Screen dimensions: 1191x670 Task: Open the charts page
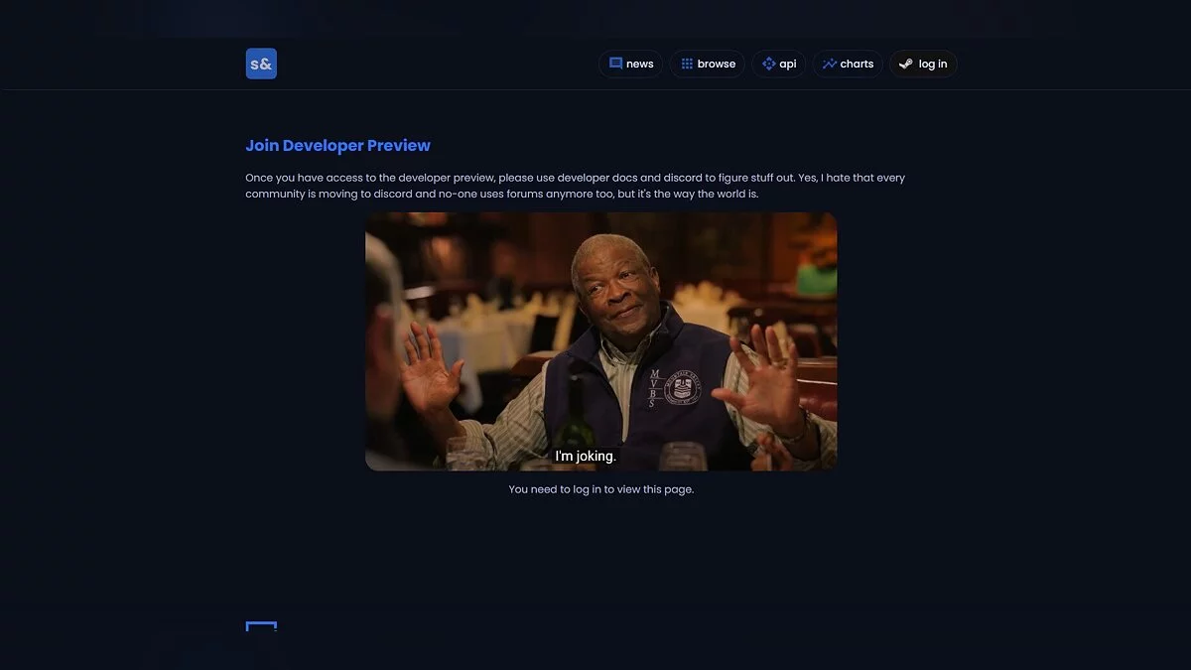pos(848,64)
